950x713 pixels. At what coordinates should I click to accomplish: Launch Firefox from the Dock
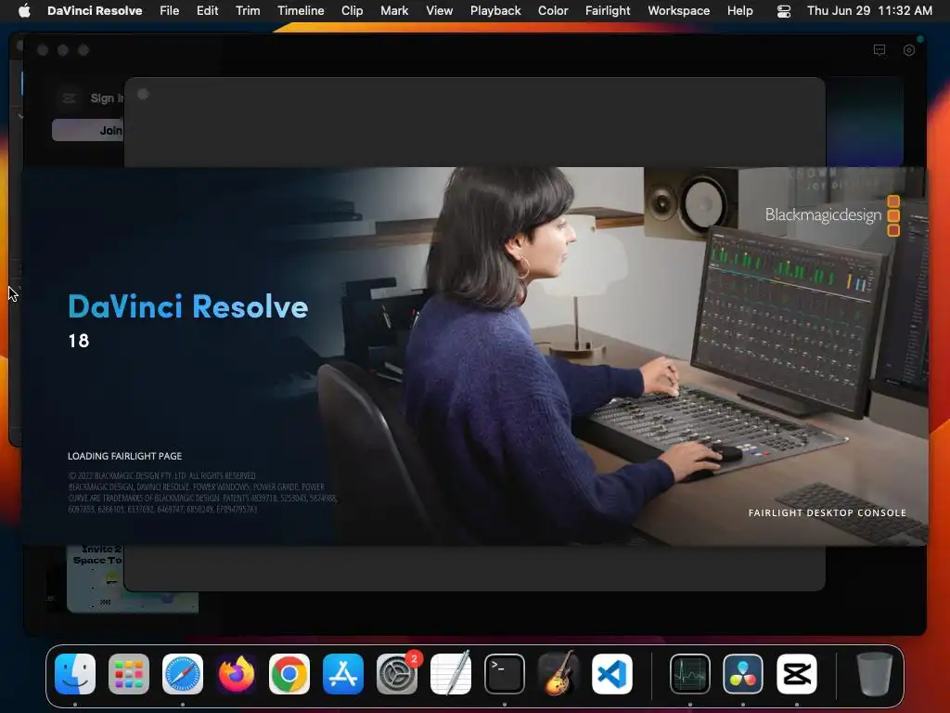tap(236, 674)
